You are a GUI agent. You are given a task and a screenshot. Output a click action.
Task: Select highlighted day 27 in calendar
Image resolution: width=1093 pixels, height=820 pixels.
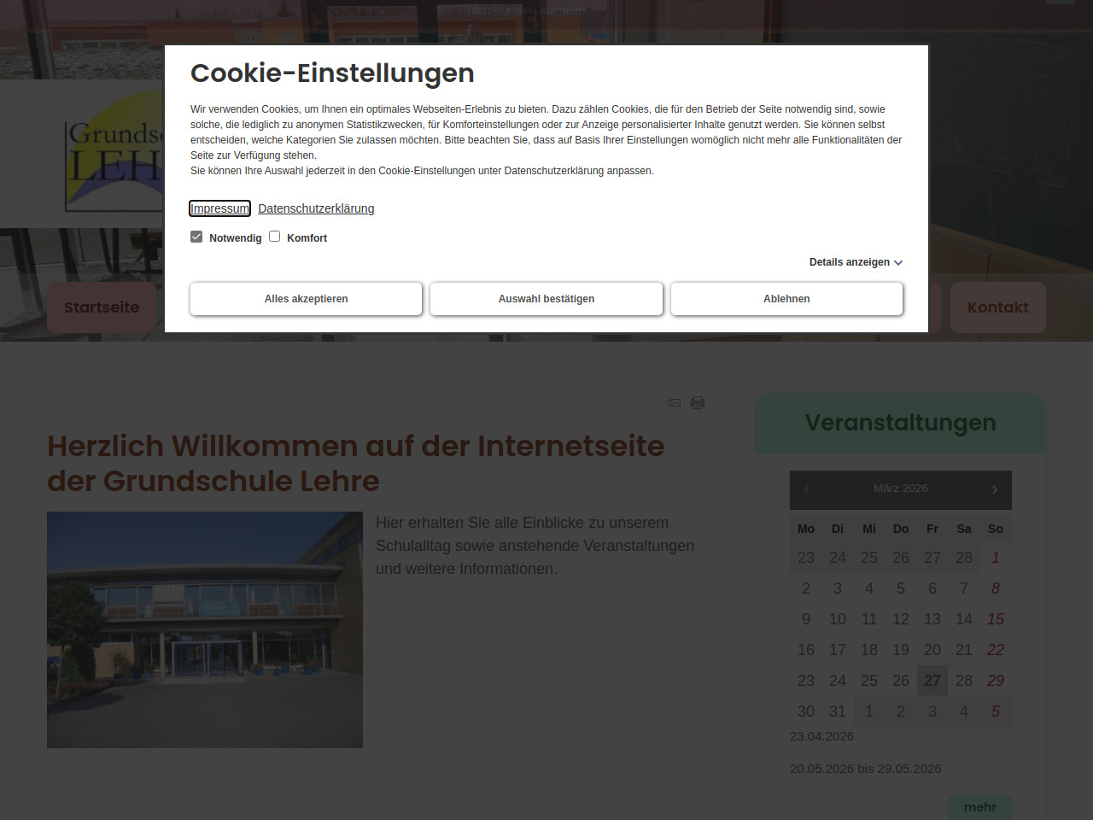pyautogui.click(x=932, y=681)
